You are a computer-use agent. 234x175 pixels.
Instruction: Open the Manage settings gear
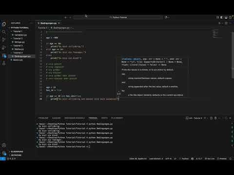pos(4,153)
